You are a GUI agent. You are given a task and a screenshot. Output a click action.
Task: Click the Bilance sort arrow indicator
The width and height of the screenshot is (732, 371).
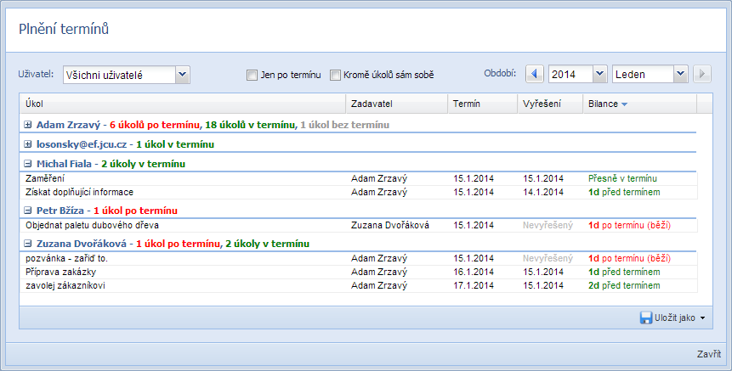pos(625,104)
